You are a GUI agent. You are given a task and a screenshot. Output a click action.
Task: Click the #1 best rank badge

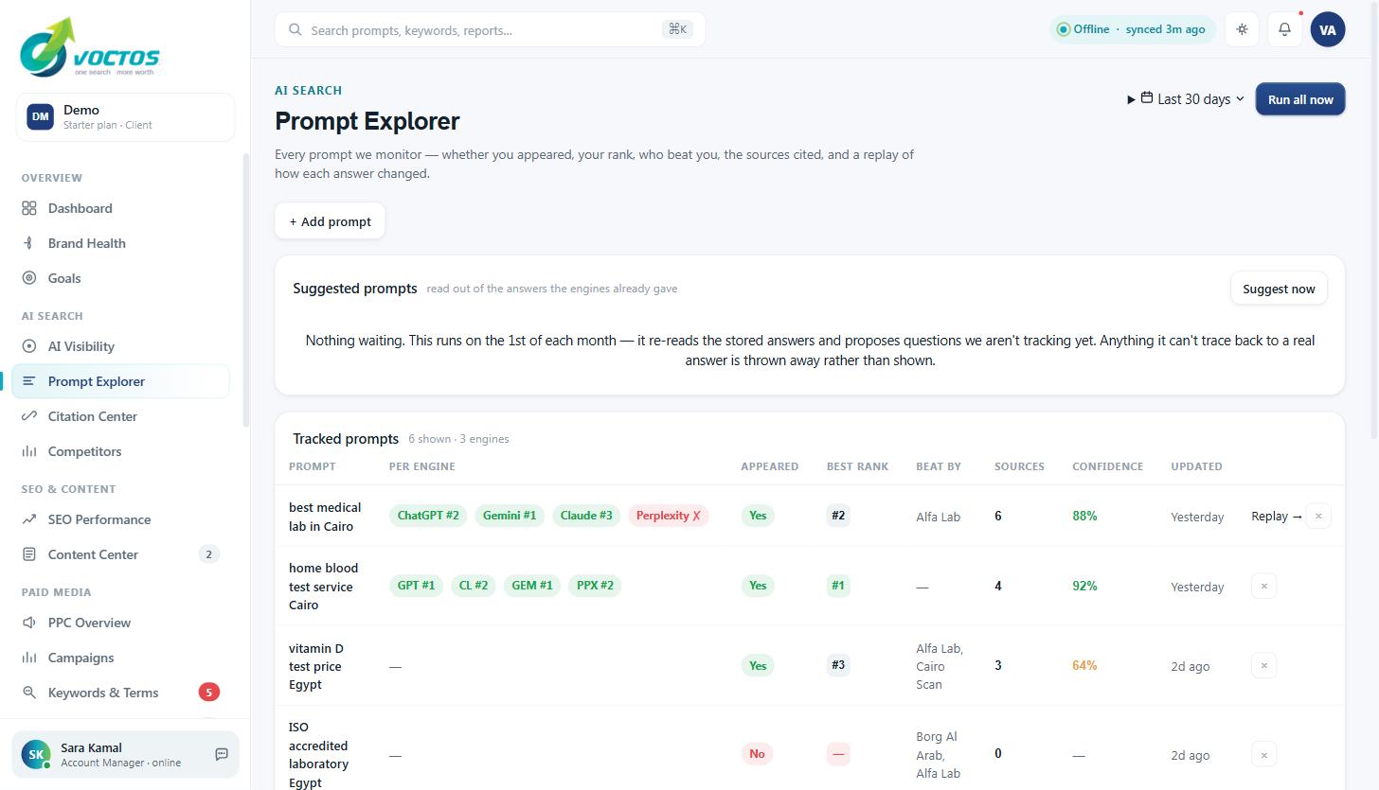pyautogui.click(x=838, y=586)
